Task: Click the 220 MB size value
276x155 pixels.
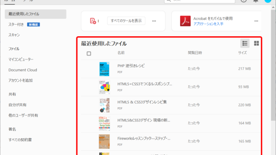Action: [245, 105]
